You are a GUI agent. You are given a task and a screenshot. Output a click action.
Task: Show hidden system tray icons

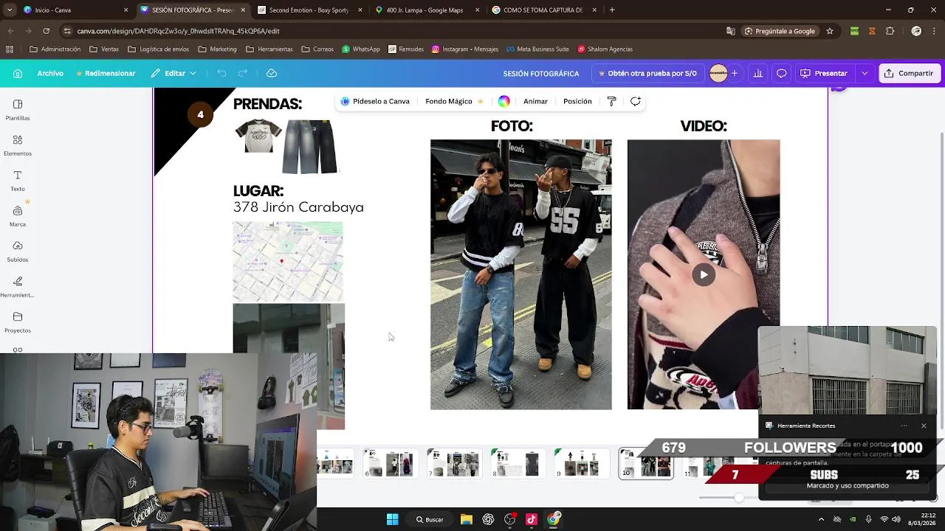pos(821,519)
